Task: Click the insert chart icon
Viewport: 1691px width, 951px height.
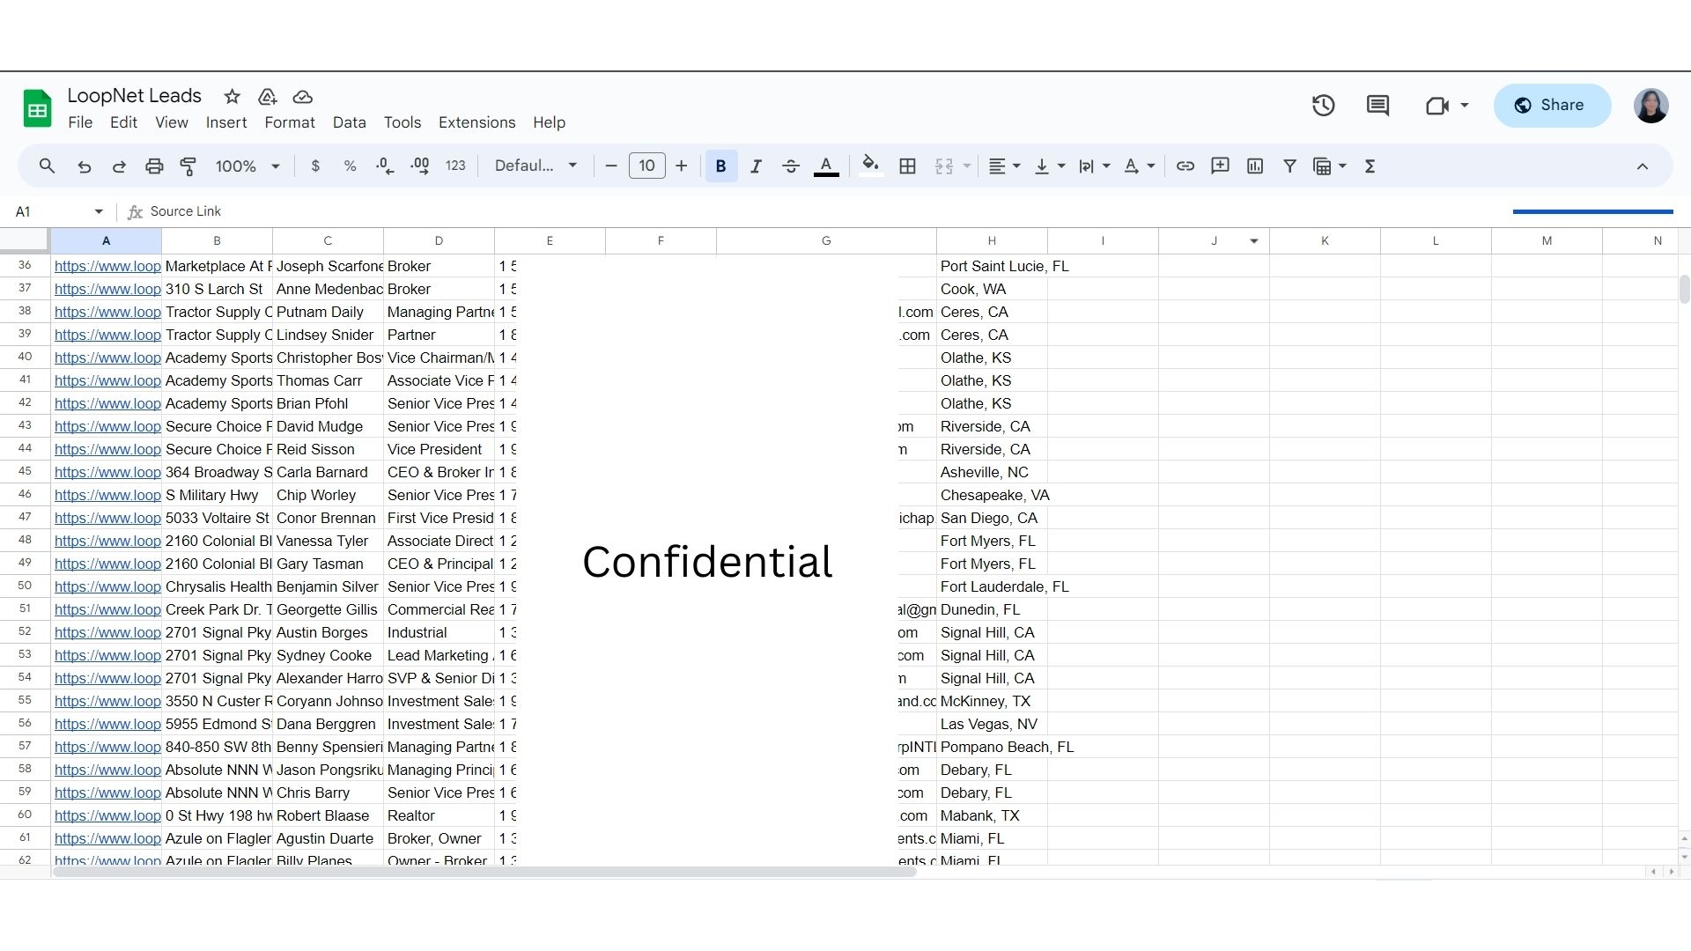Action: pos(1255,166)
